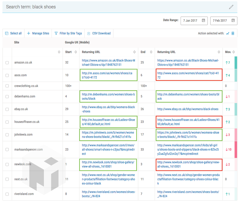Open the m.asos.com starting URL link
The image size is (239, 204).
[x=107, y=75]
